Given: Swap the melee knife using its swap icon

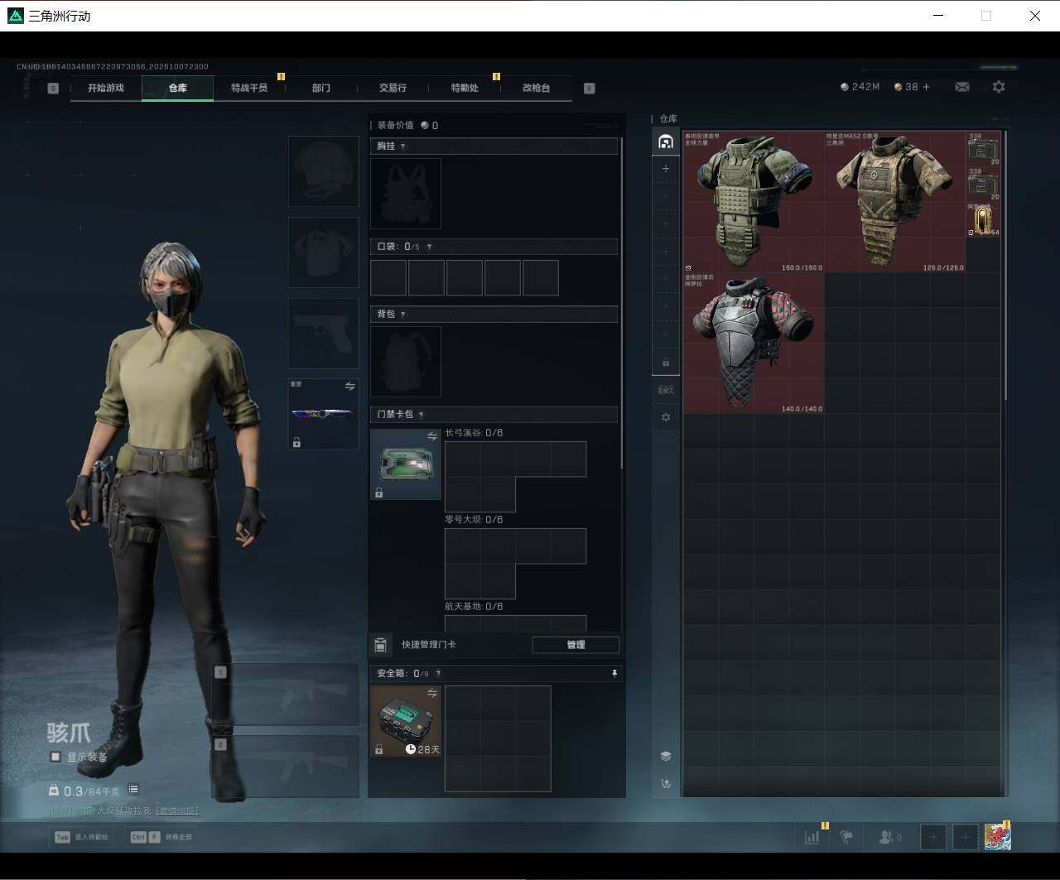Looking at the screenshot, I should click(x=350, y=387).
